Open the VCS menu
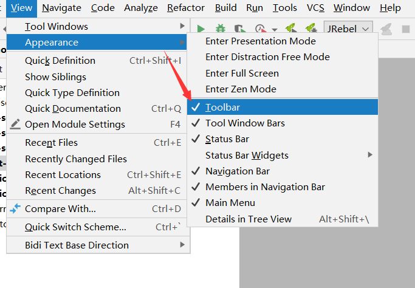 [315, 8]
